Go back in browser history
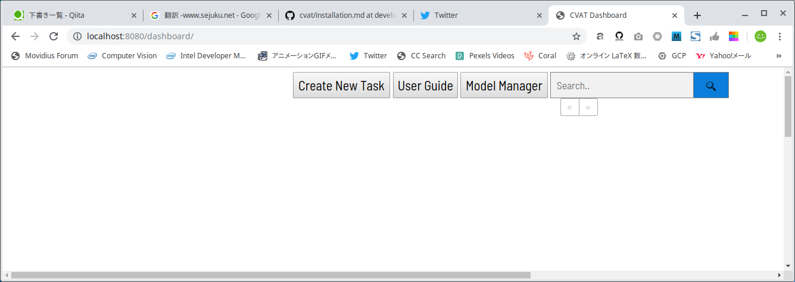The width and height of the screenshot is (795, 282). point(15,36)
